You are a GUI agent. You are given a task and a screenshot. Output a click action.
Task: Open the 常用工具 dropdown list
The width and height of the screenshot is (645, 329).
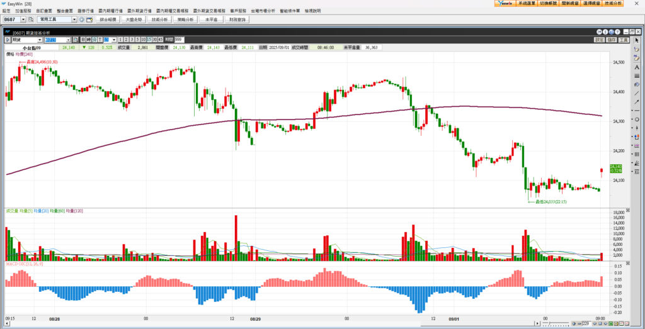click(x=74, y=20)
